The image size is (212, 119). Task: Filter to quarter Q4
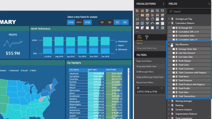[125, 22]
